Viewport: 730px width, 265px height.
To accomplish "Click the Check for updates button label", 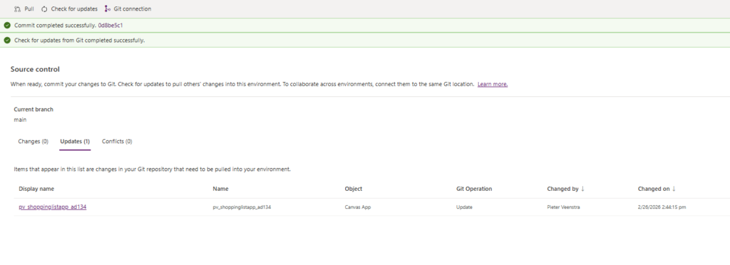I will [x=74, y=9].
